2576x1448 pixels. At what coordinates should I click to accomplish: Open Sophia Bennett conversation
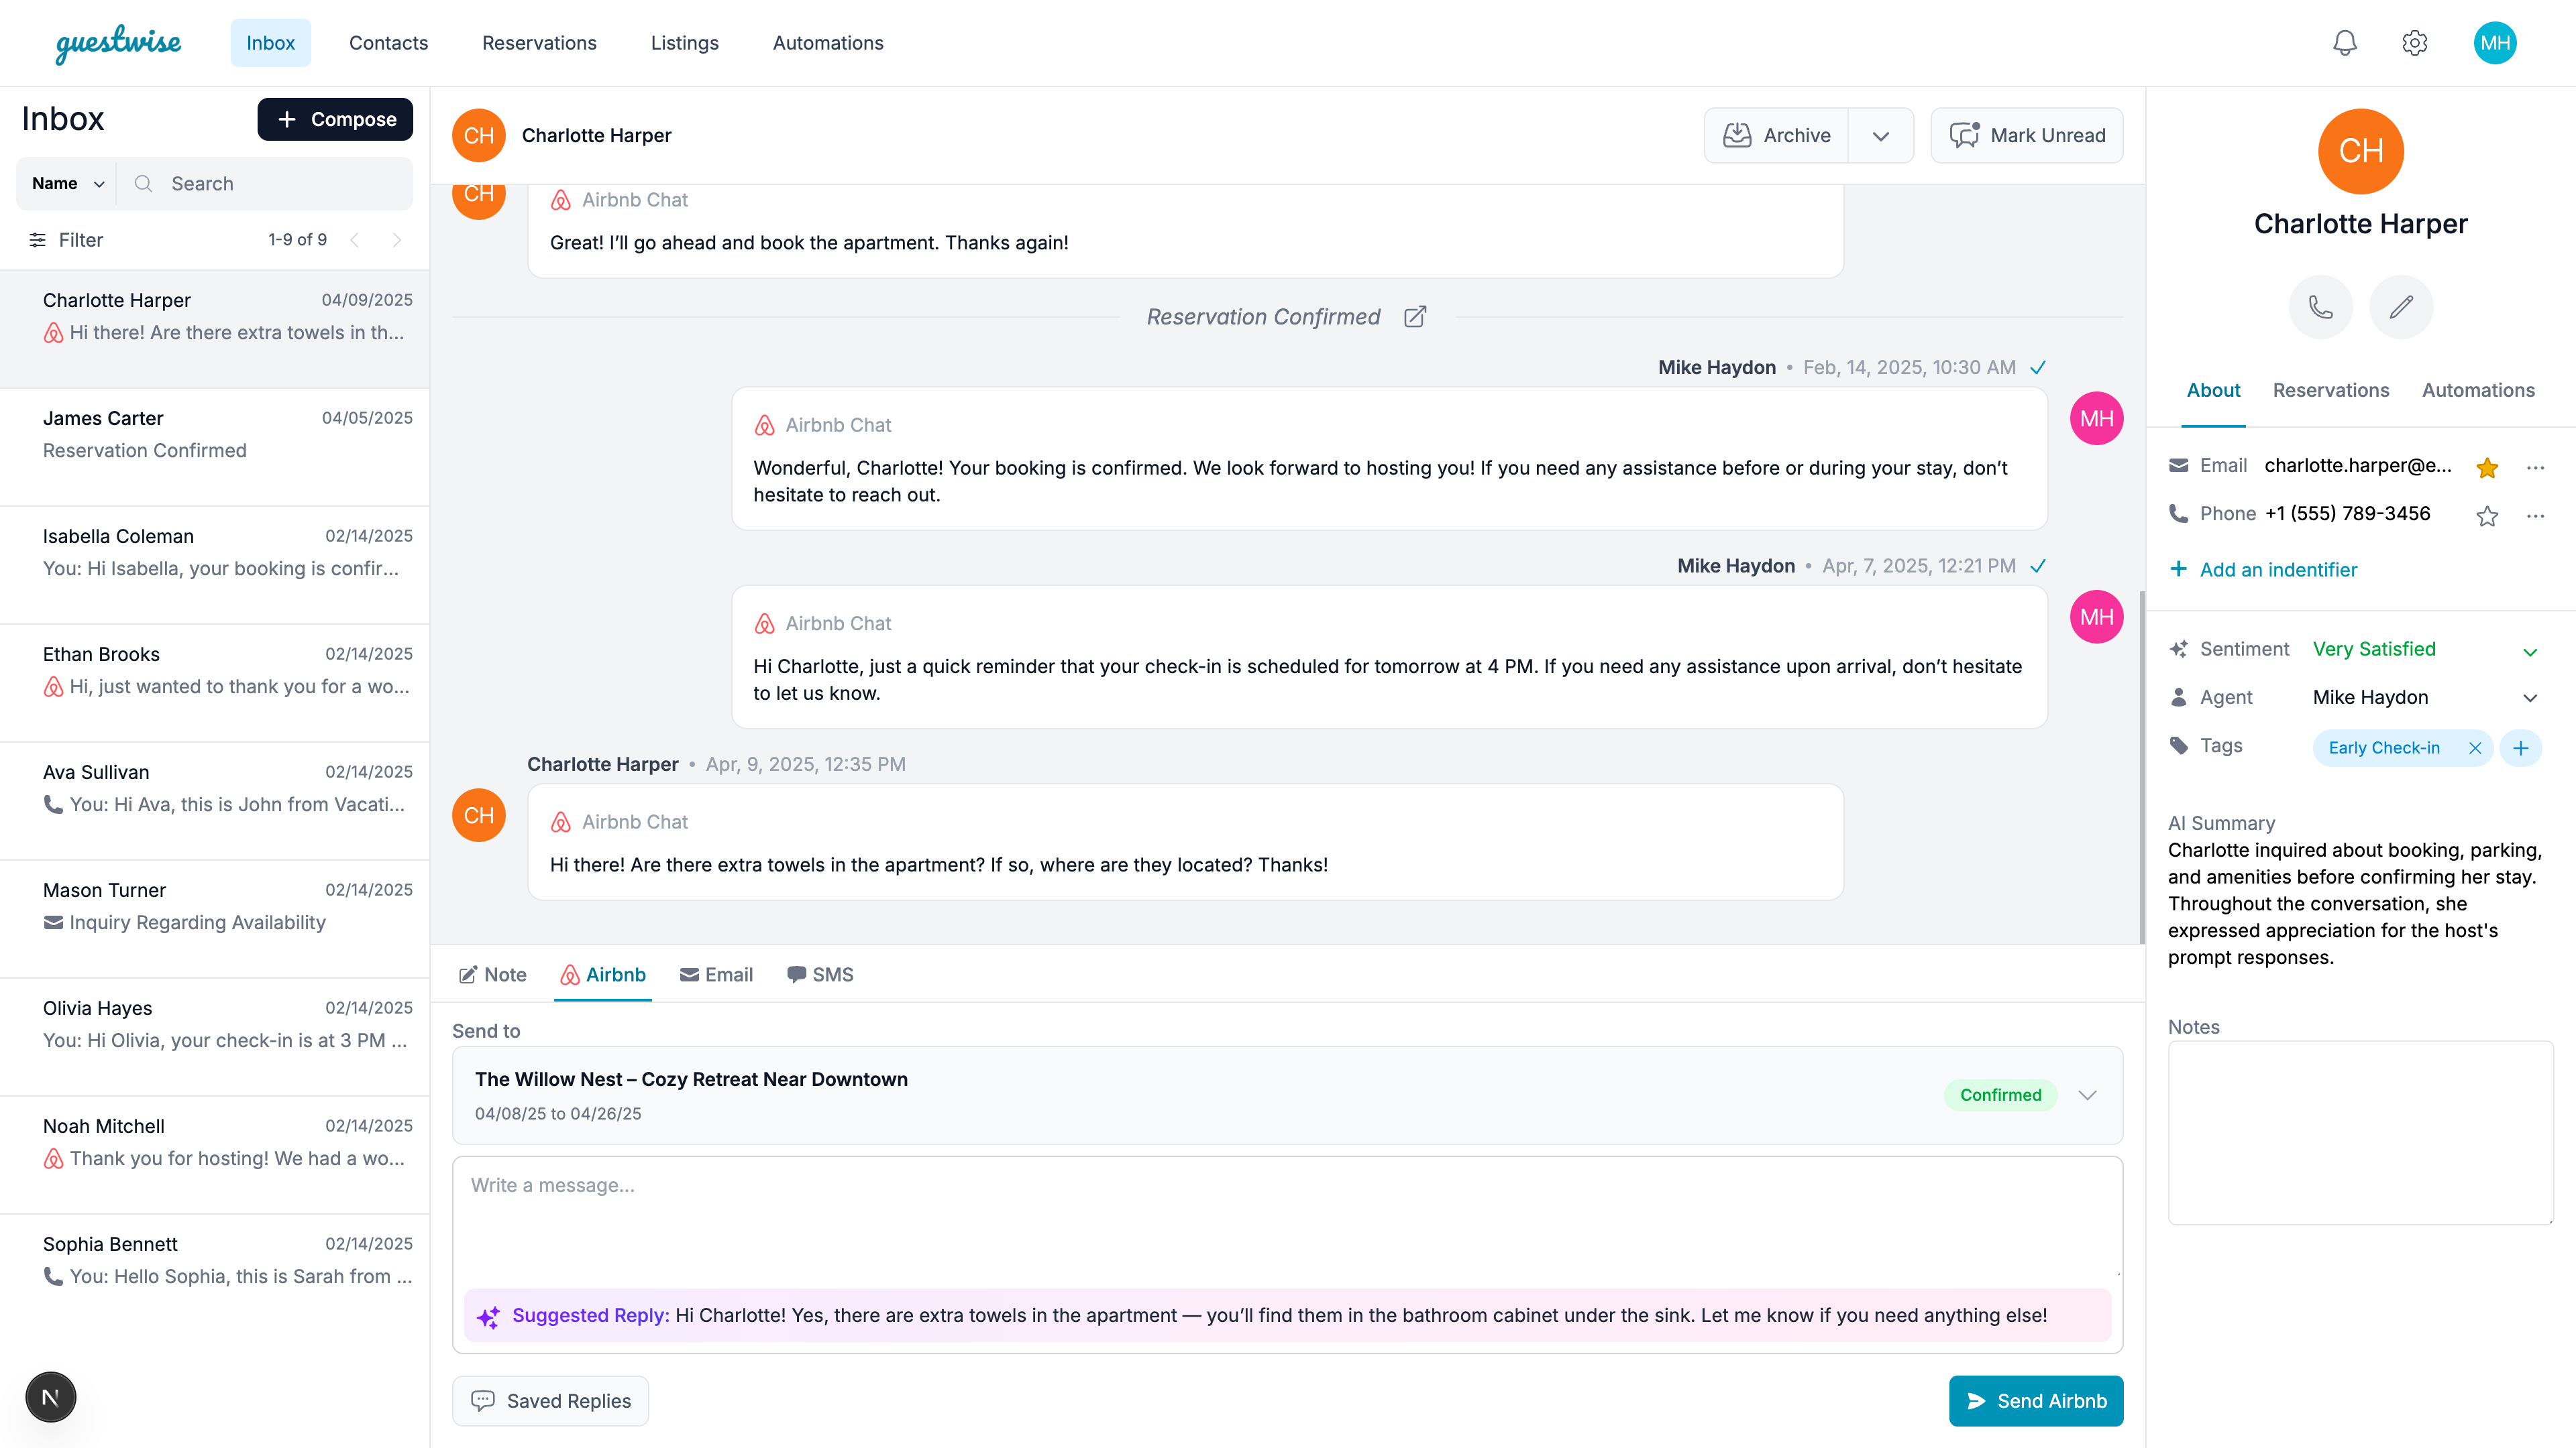pos(215,1273)
